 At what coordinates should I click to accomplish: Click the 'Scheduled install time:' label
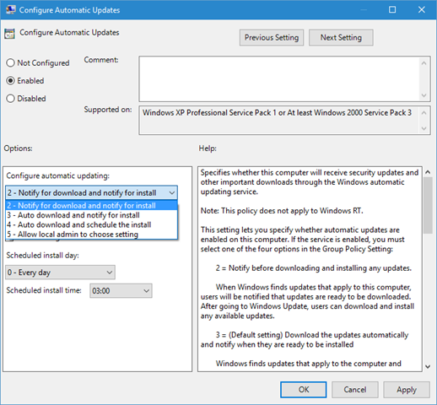pyautogui.click(x=44, y=290)
